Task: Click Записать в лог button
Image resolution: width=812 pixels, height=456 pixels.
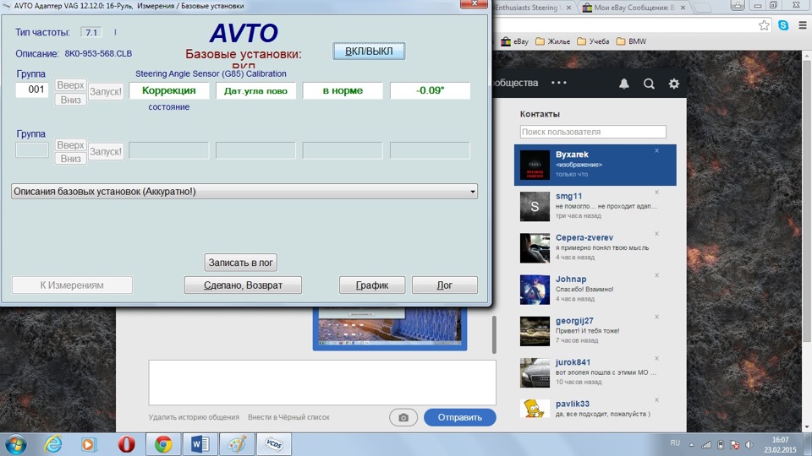Action: [241, 263]
